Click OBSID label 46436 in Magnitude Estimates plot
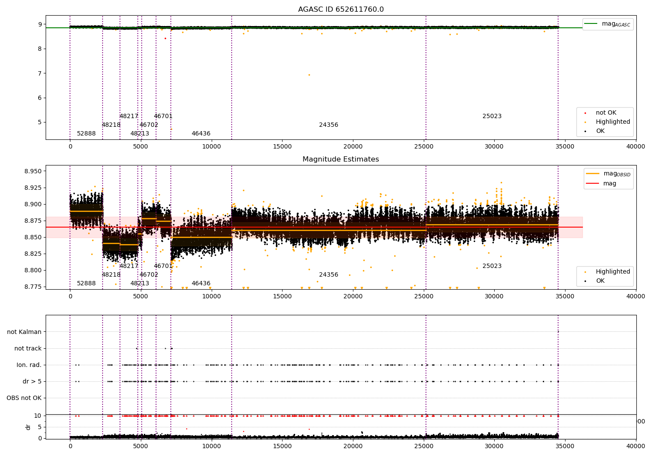 201,284
